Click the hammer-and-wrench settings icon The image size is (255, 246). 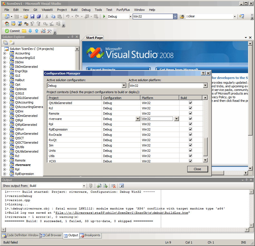pos(49,31)
